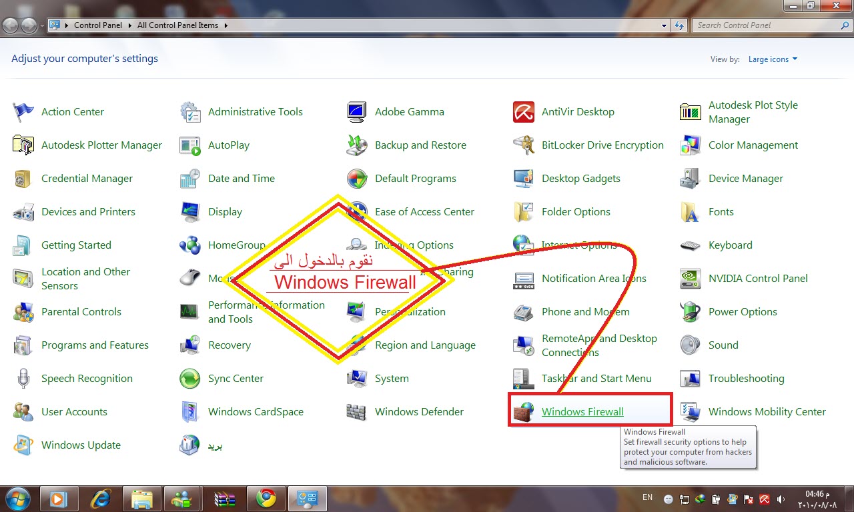Click the User Accounts link
854x512 pixels.
click(74, 412)
